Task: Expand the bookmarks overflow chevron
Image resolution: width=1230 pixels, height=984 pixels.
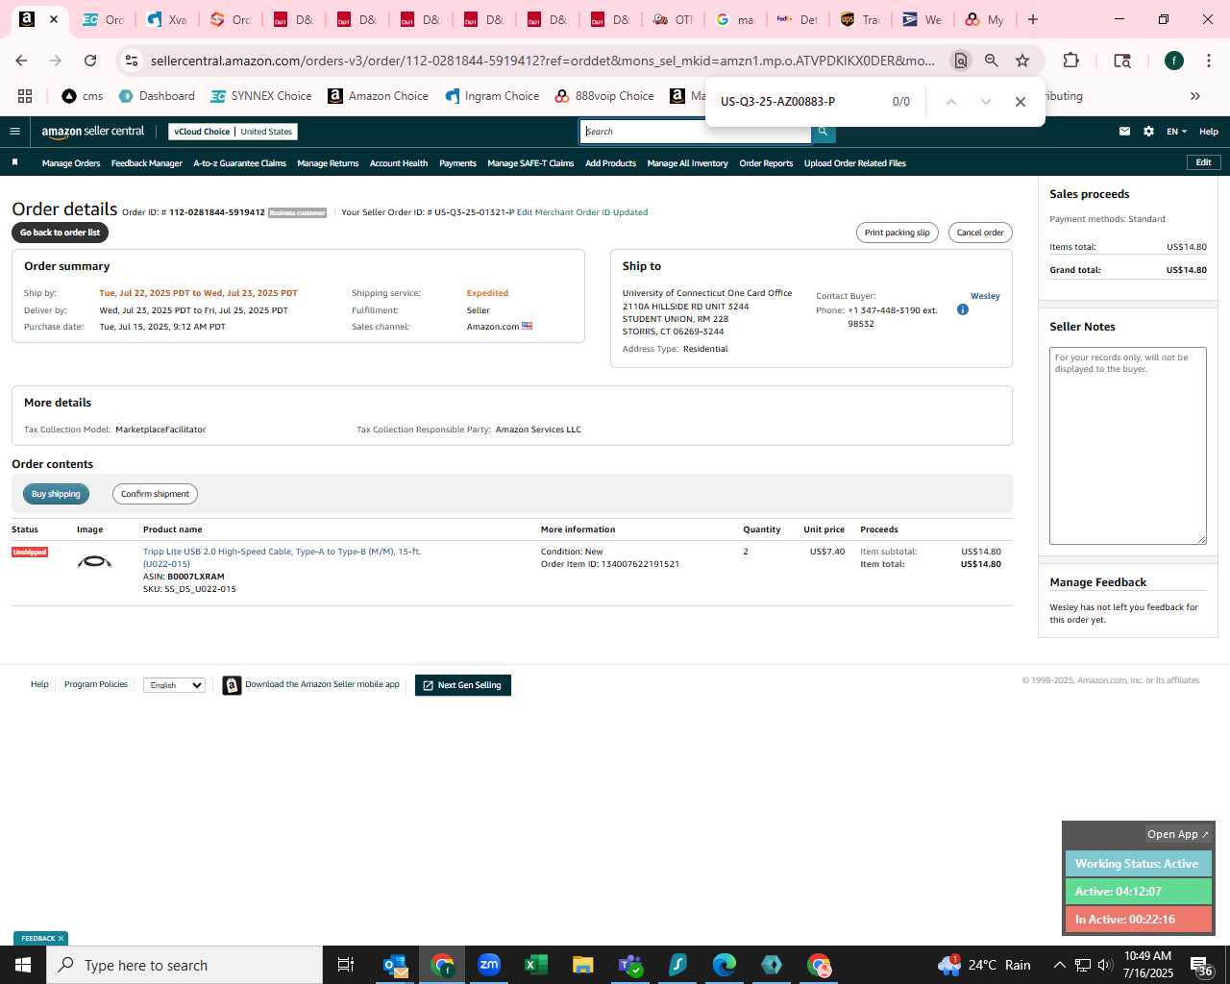Action: [1195, 96]
